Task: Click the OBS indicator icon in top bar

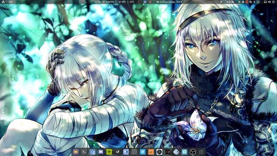Action: click(140, 2)
